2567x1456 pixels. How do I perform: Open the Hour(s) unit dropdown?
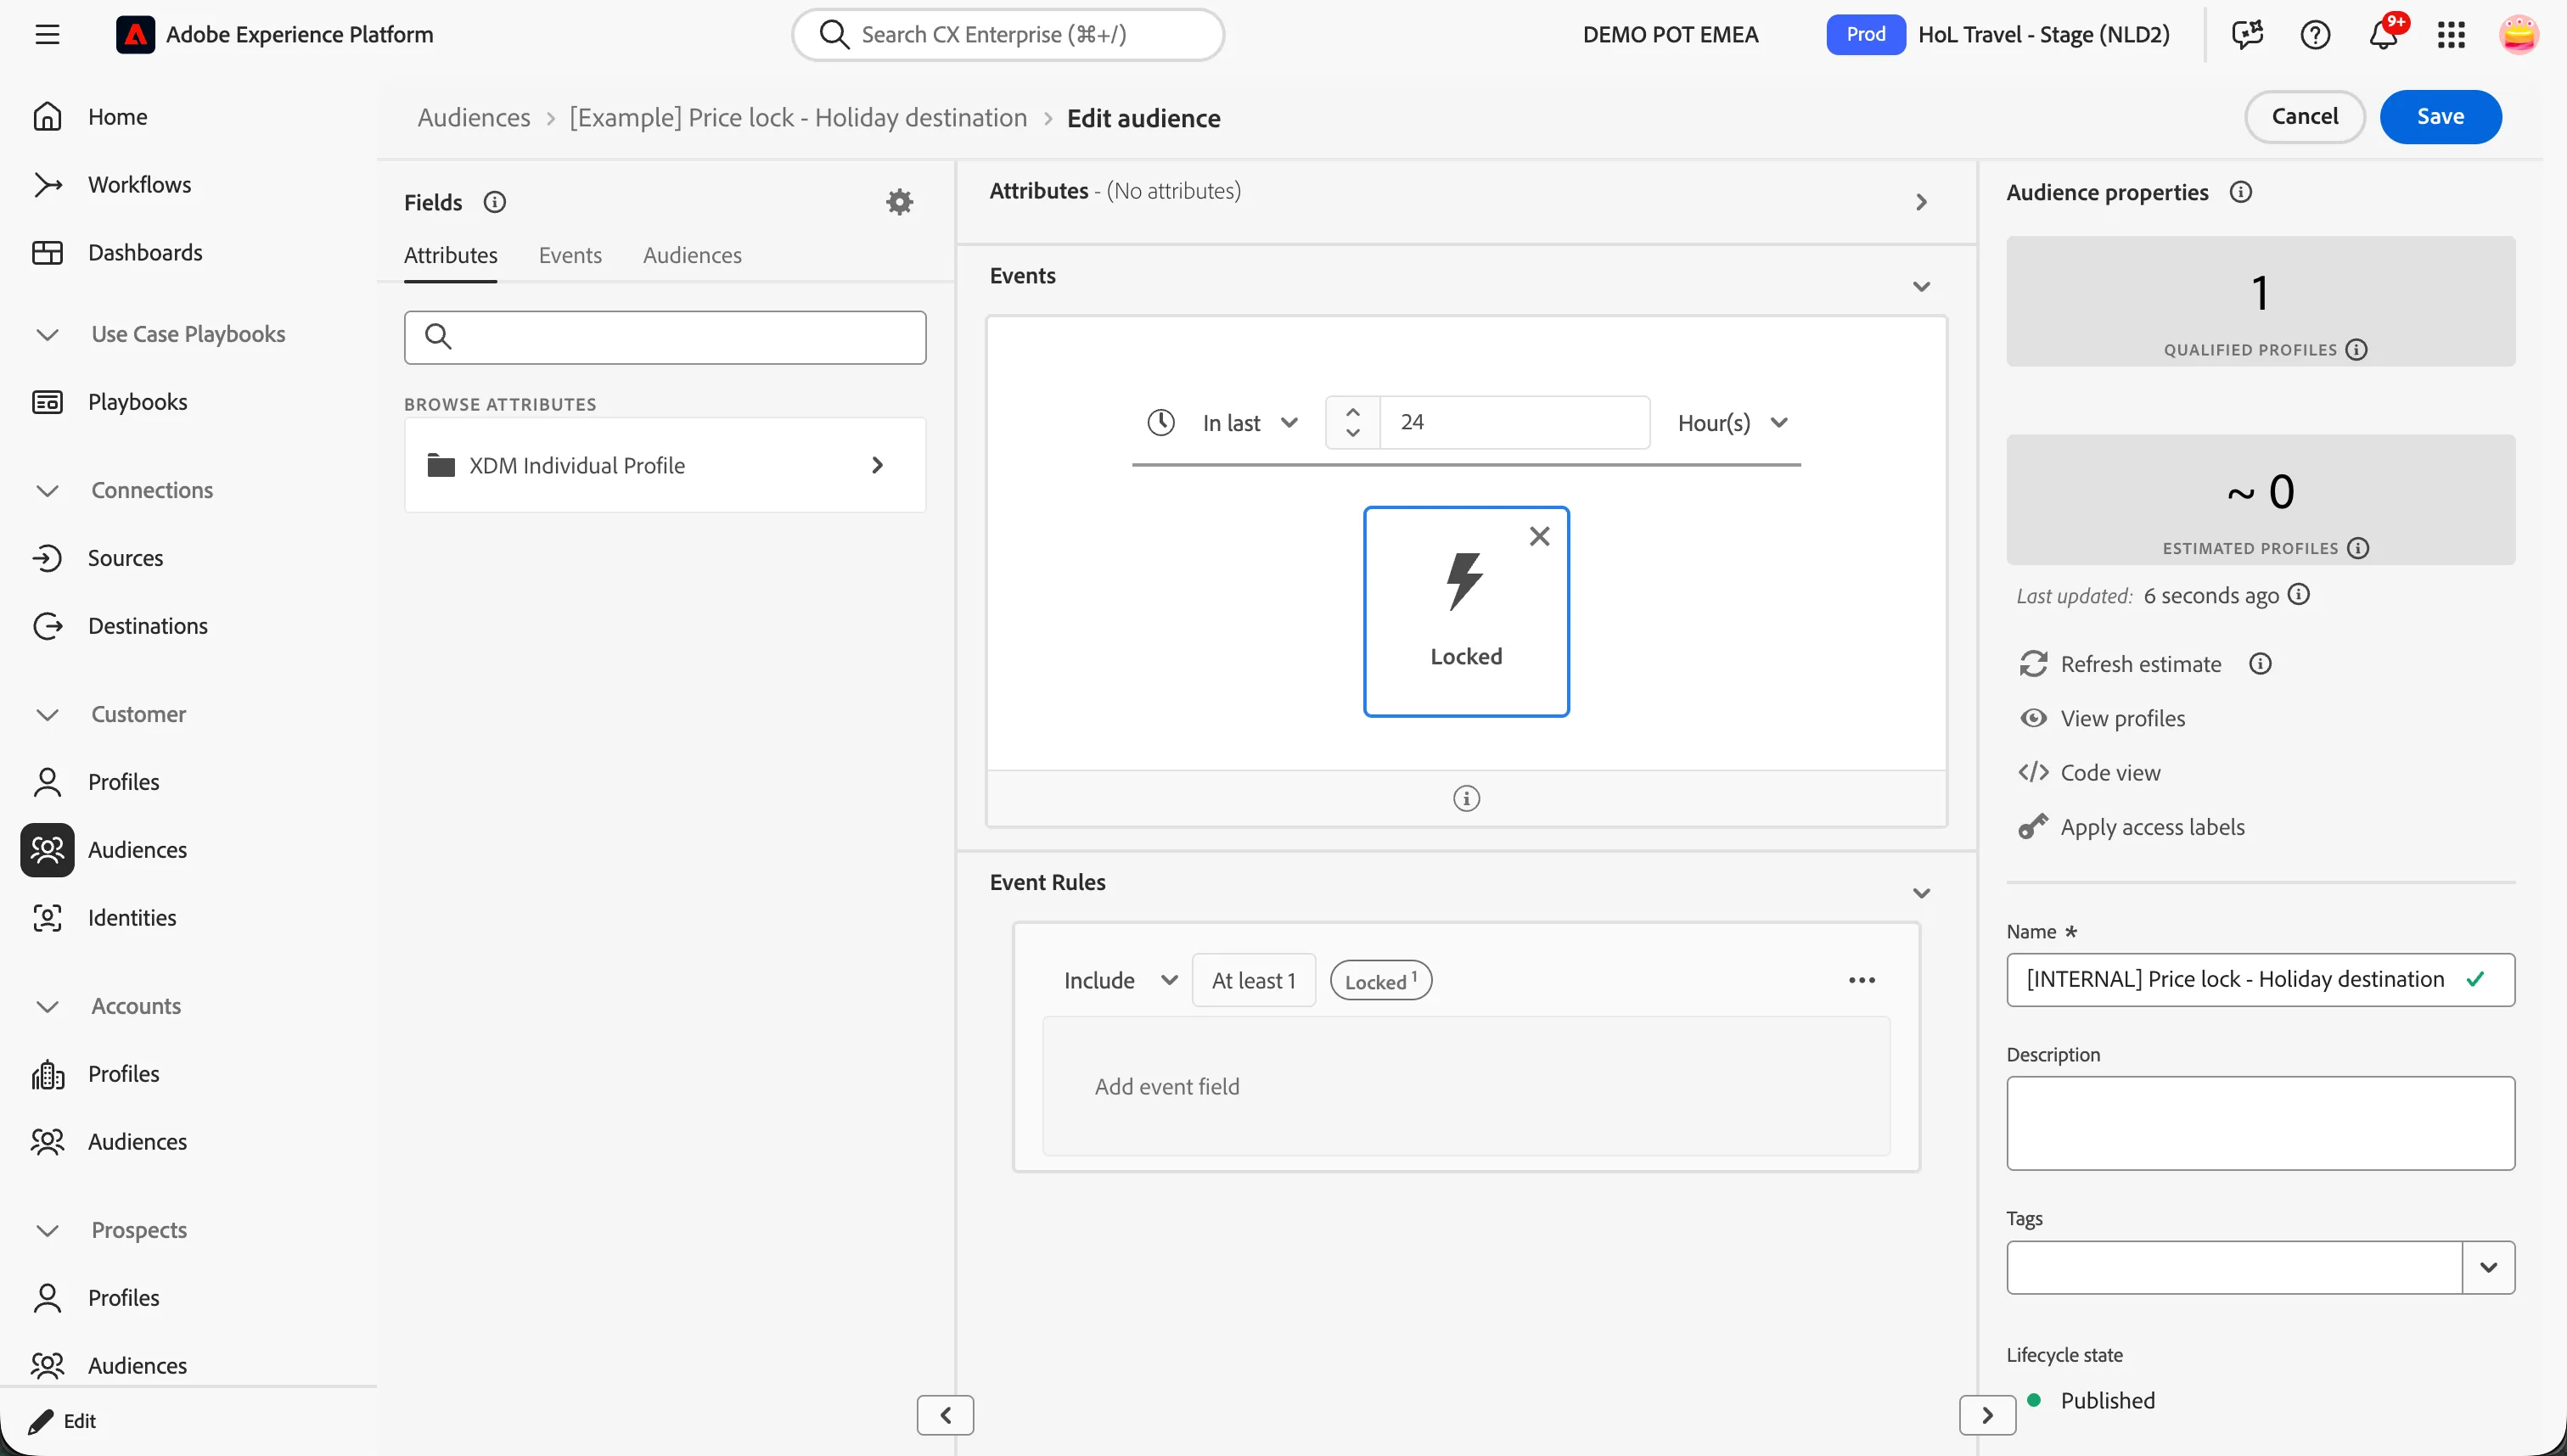(x=1733, y=423)
